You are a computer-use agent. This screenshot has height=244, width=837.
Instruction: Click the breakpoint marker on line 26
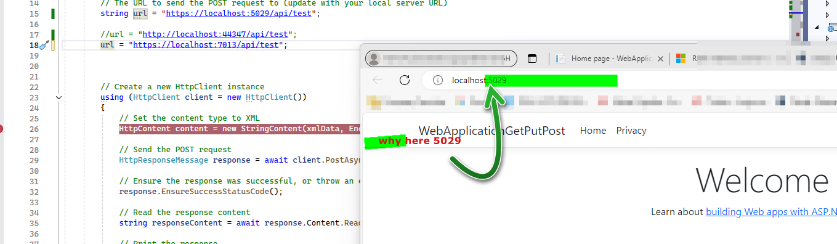point(1,129)
